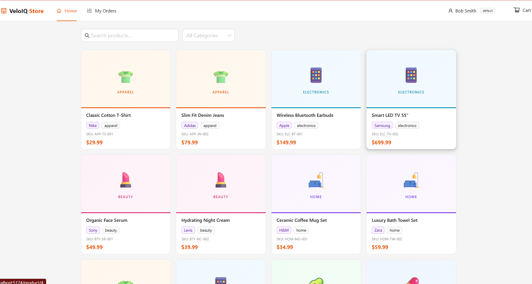Click the electronics tag beside Samsung
The height and width of the screenshot is (284, 532).
coord(407,126)
